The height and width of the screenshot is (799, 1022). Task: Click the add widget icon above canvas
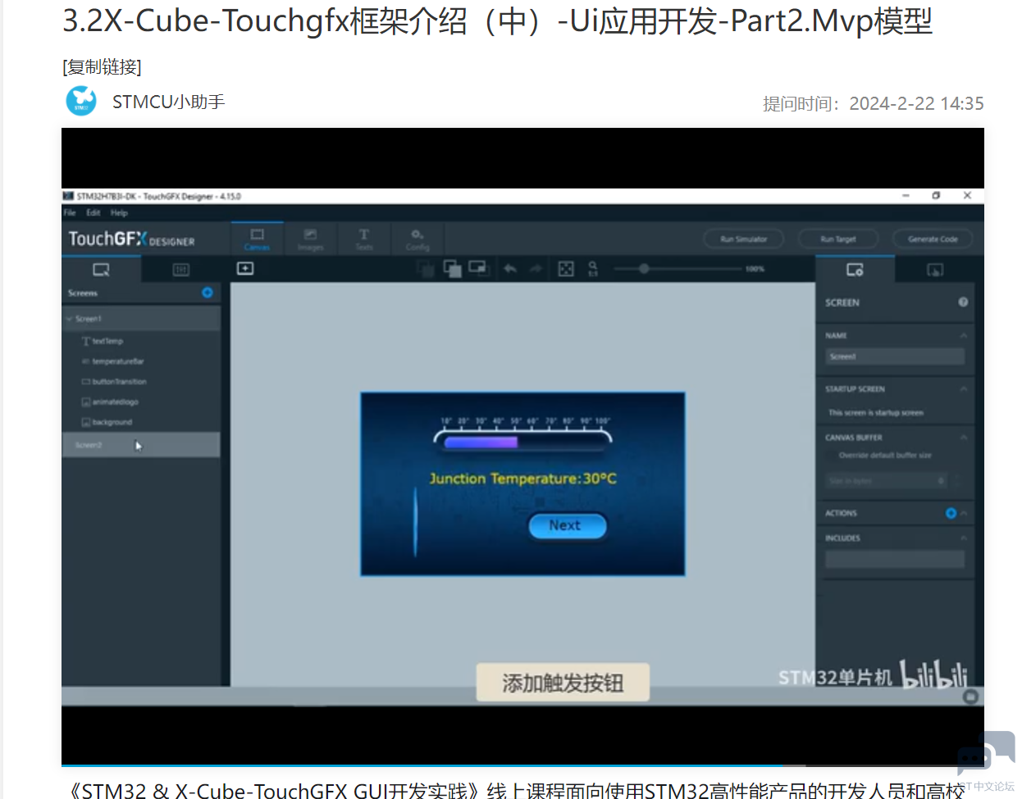[x=245, y=269]
